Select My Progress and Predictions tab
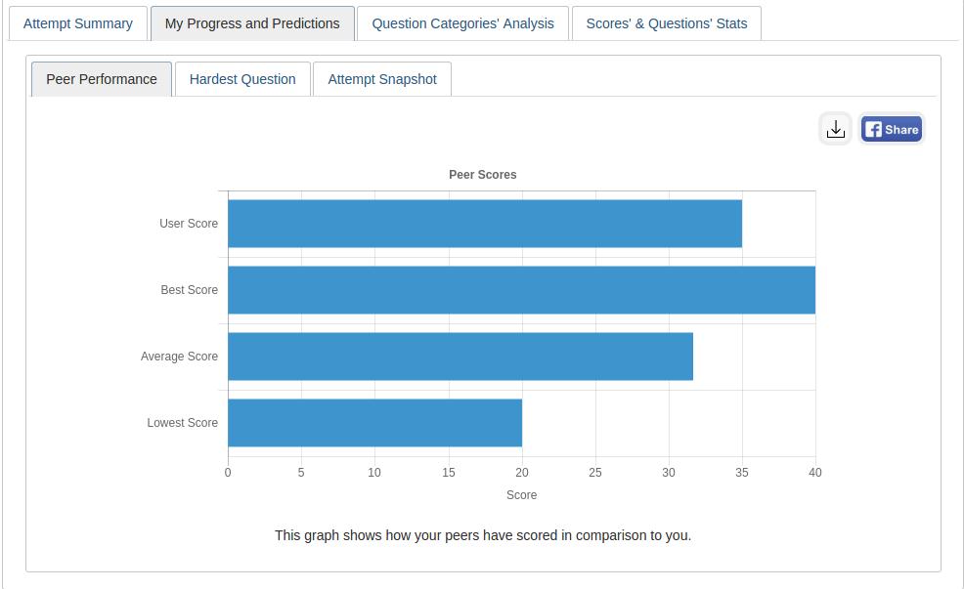The image size is (964, 589). click(252, 23)
